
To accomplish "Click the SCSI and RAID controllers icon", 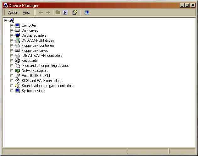I will [18, 81].
